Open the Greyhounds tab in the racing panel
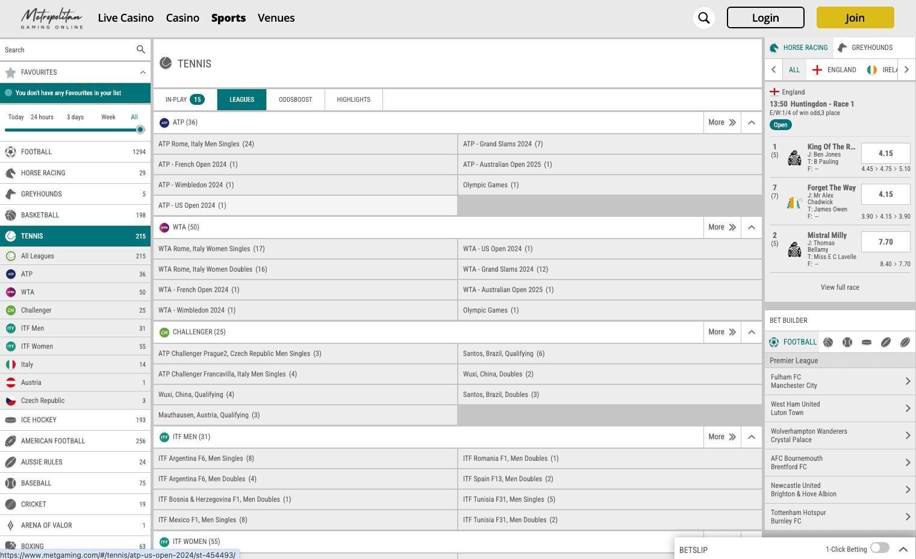This screenshot has height=559, width=916. click(865, 48)
